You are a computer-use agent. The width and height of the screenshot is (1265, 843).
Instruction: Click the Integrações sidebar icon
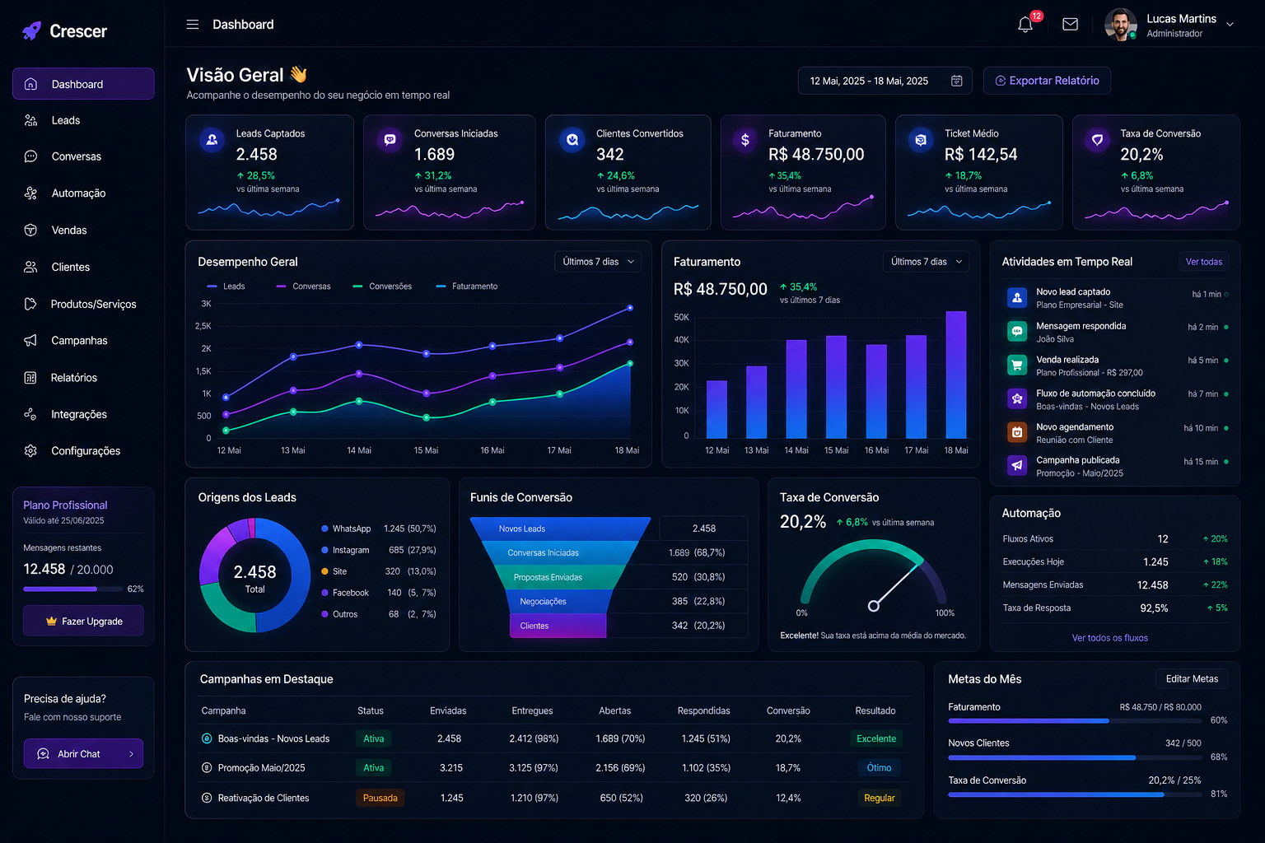[30, 414]
